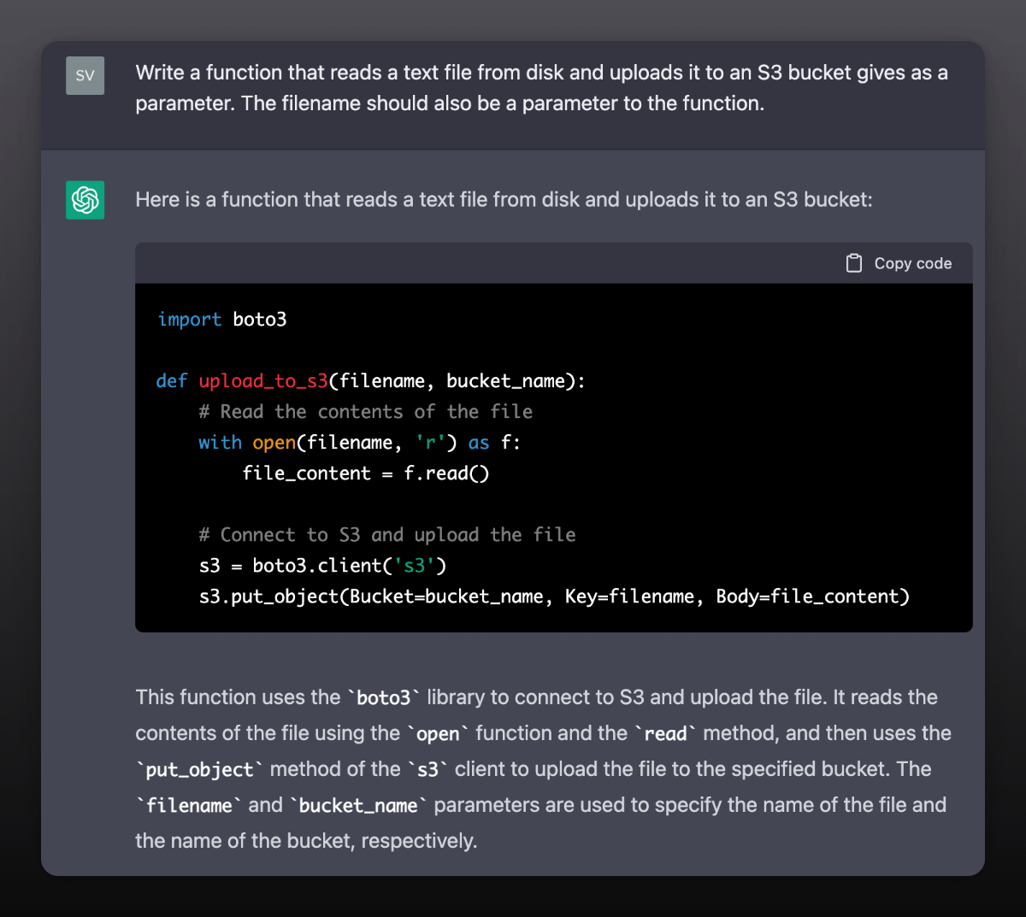Click the s3.put_object code line
1026x917 pixels.
554,597
